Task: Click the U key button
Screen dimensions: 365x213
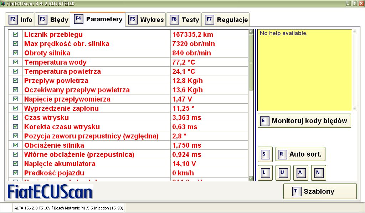Action: click(283, 173)
